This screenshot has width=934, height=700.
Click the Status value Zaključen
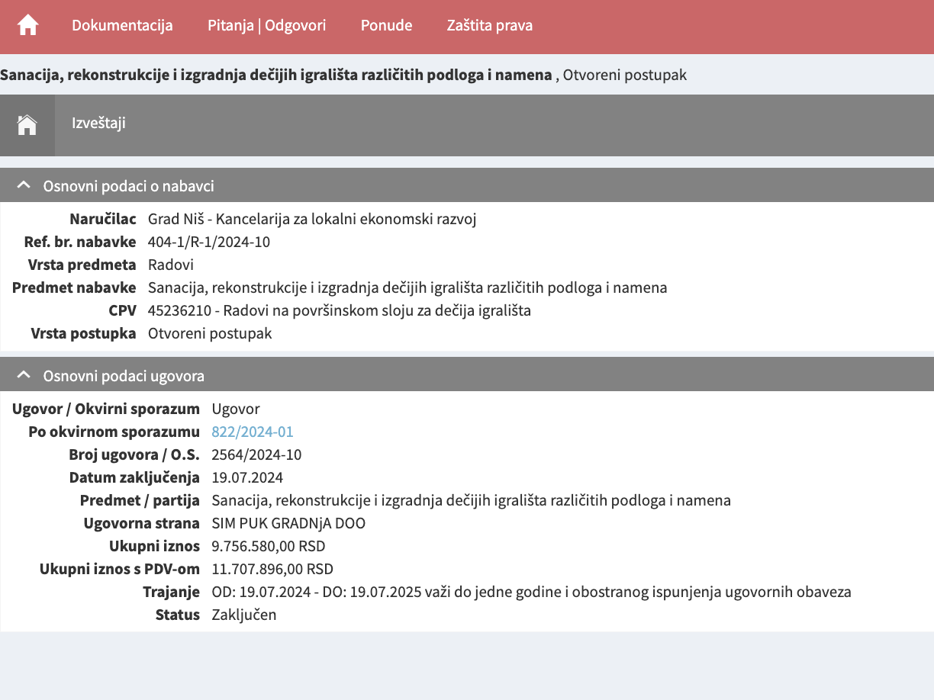(x=244, y=615)
